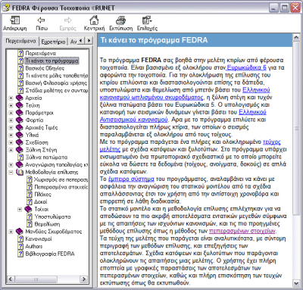Click the Αρχικές Τιμές book icon
This screenshot has width=303, height=290.
pyautogui.click(x=20, y=127)
